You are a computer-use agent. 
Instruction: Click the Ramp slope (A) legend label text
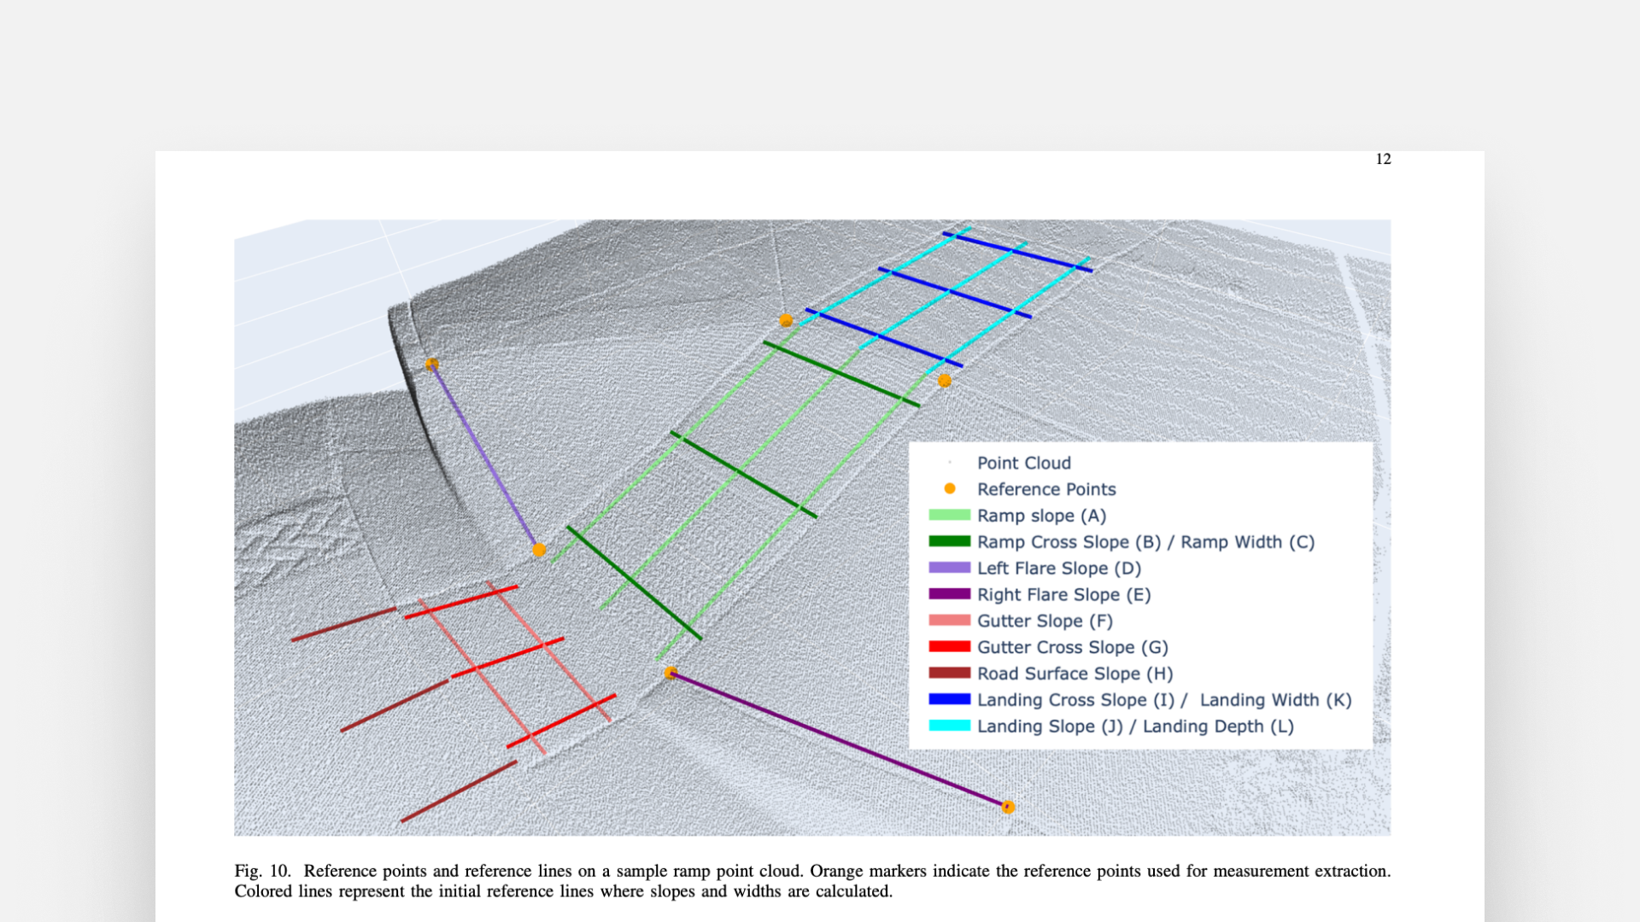[1040, 516]
